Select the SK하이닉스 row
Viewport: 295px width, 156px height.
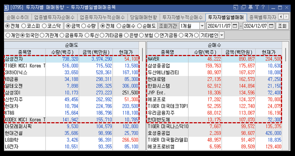[x=72, y=73]
